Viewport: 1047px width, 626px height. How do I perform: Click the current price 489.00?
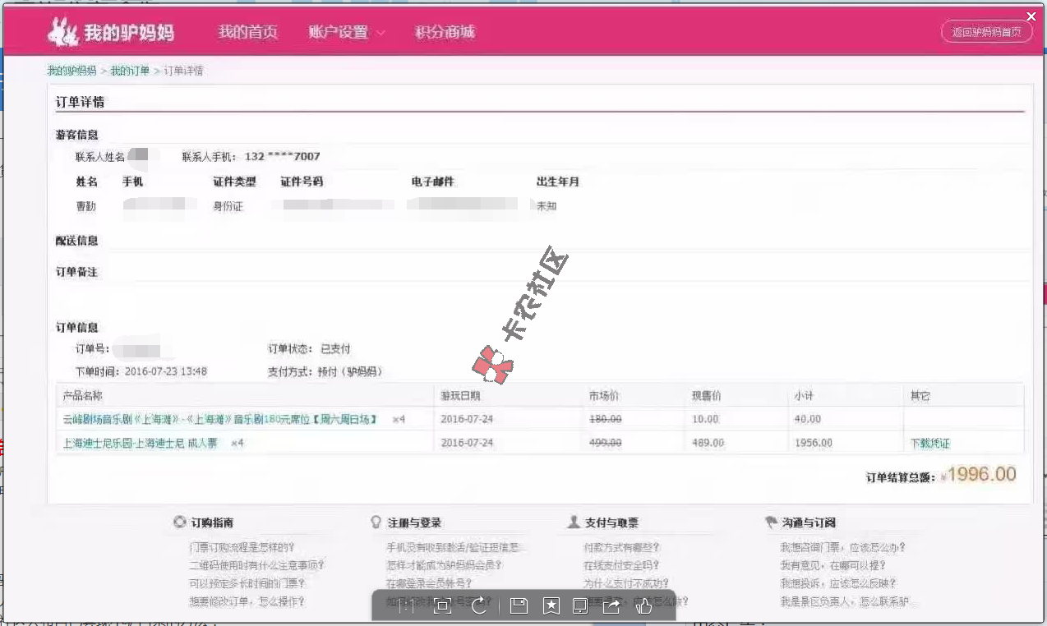tap(708, 443)
